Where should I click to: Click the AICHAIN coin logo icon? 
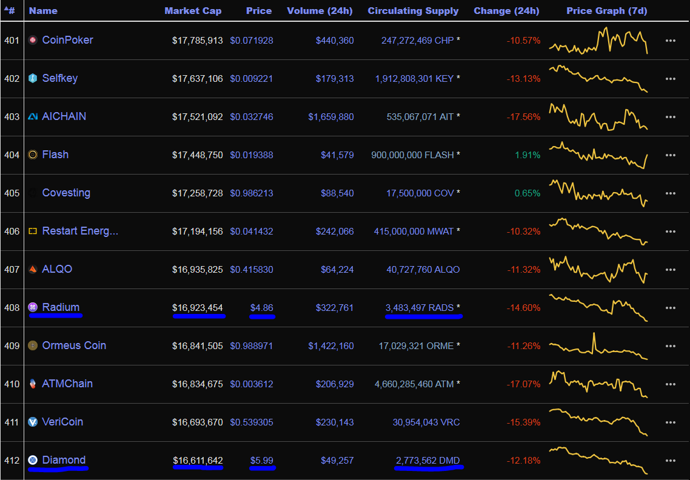coord(33,116)
